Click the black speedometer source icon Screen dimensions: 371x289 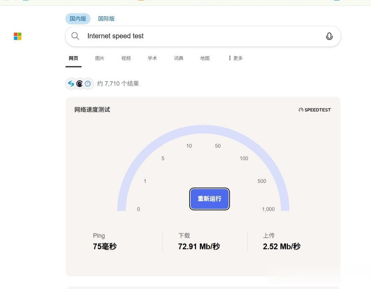(x=79, y=83)
